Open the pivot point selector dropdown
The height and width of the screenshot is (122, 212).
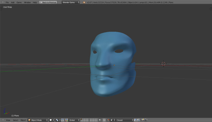click(58, 120)
